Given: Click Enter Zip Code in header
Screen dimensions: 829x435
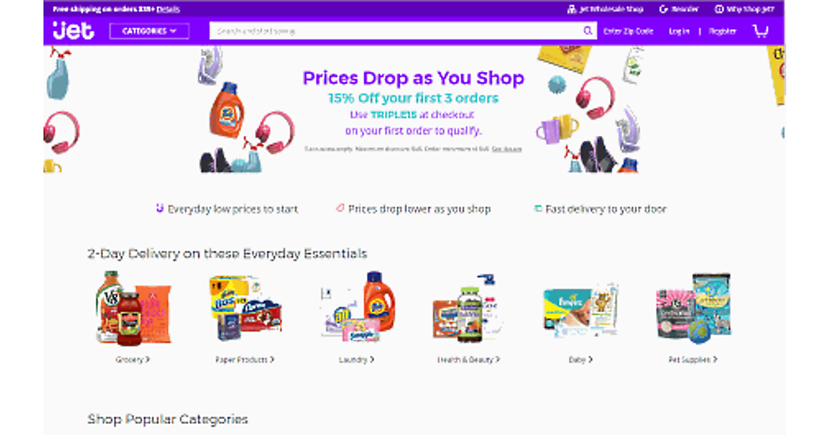Looking at the screenshot, I should pyautogui.click(x=628, y=31).
